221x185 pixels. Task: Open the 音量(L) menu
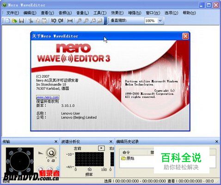point(82,13)
